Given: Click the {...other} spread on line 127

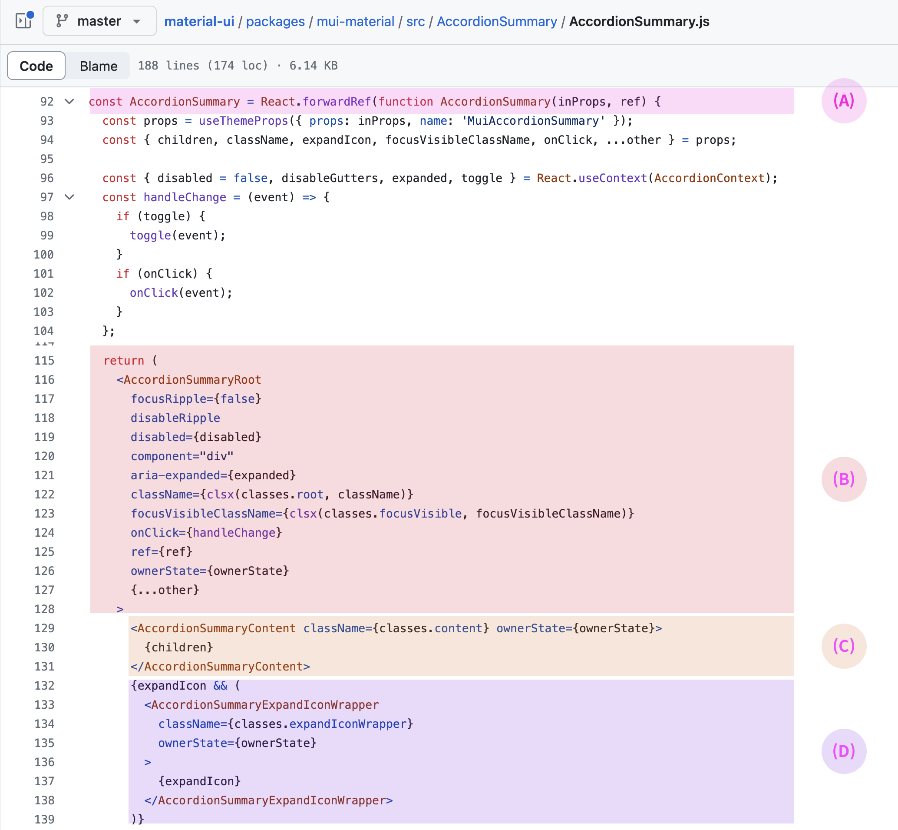Looking at the screenshot, I should (x=165, y=590).
